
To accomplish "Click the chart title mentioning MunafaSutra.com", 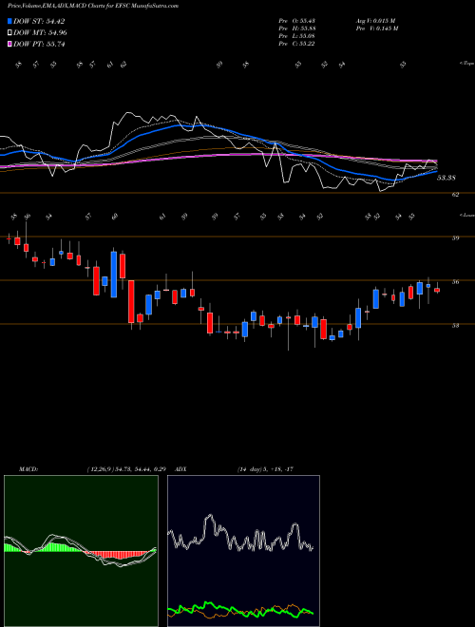I will (x=93, y=6).
